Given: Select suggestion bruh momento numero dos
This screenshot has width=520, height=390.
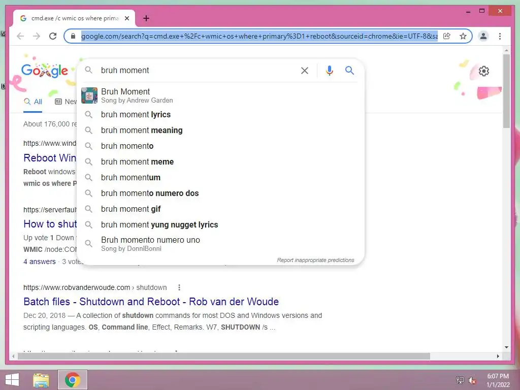Looking at the screenshot, I should tap(220, 193).
